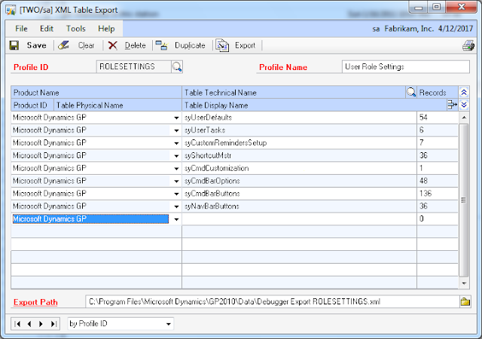Click the expansion arrow icon beside Table Display Name
The width and height of the screenshot is (482, 339).
pos(452,105)
